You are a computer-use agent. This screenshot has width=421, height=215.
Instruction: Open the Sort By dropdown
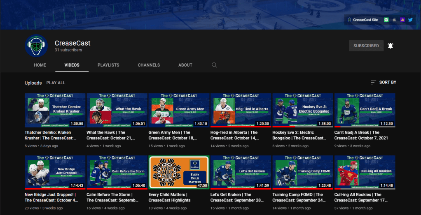pyautogui.click(x=383, y=82)
